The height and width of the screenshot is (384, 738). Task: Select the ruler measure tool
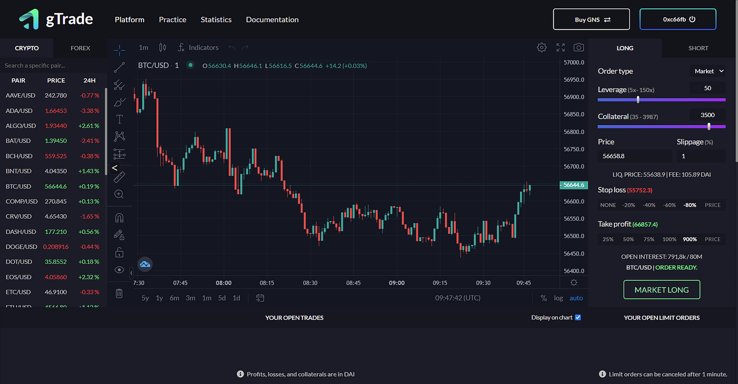tap(120, 177)
